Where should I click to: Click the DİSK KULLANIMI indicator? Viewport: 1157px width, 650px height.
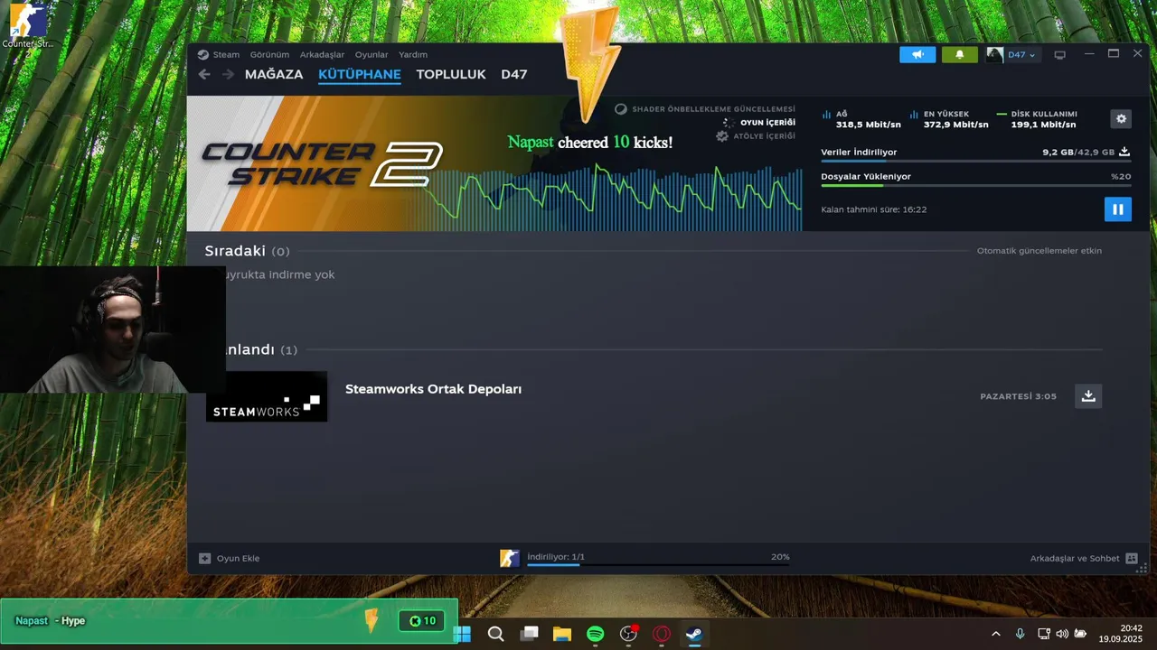point(1037,119)
